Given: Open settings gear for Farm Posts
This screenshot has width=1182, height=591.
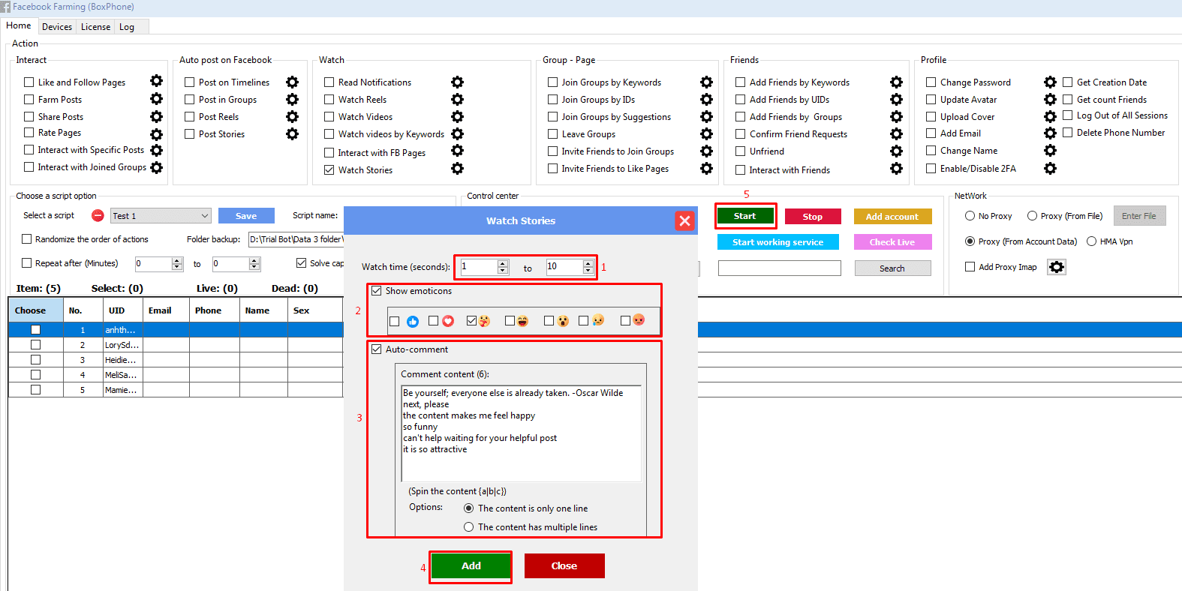Looking at the screenshot, I should coord(156,98).
